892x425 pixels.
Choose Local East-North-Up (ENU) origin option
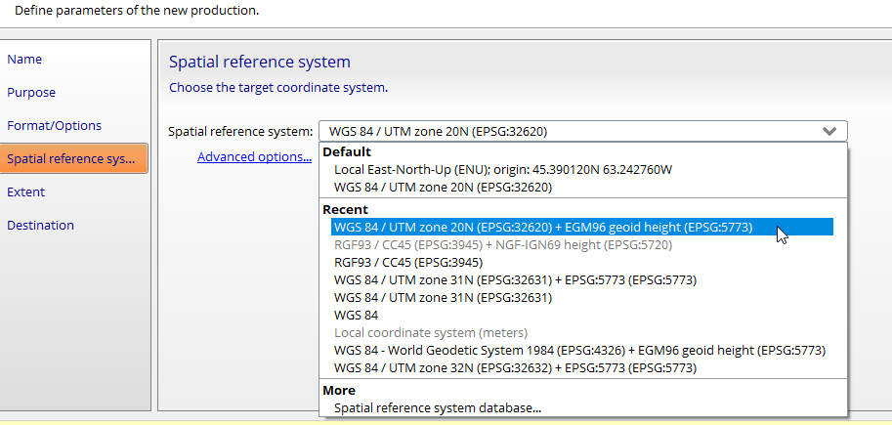tap(503, 170)
